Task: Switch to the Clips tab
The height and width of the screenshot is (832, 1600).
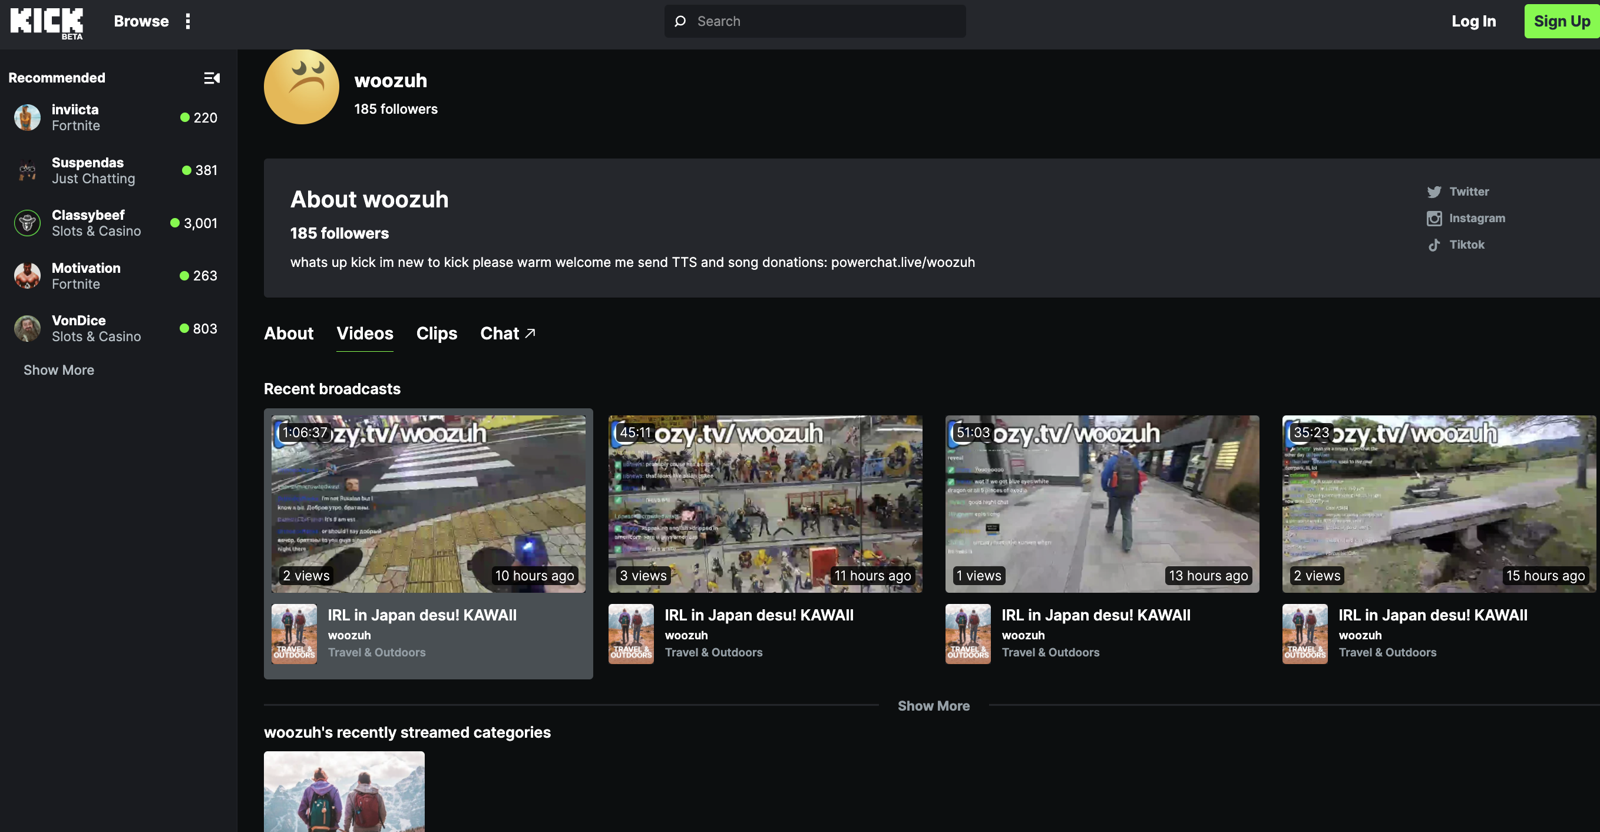Action: click(436, 334)
